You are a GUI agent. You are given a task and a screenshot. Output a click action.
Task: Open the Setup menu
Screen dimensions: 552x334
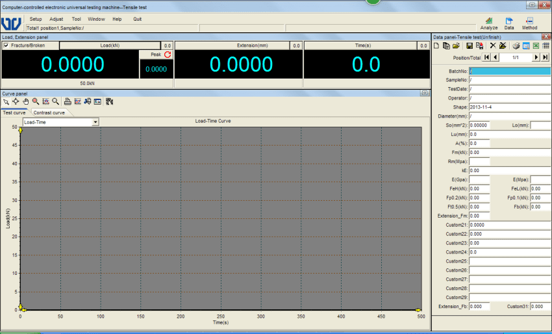click(x=36, y=19)
